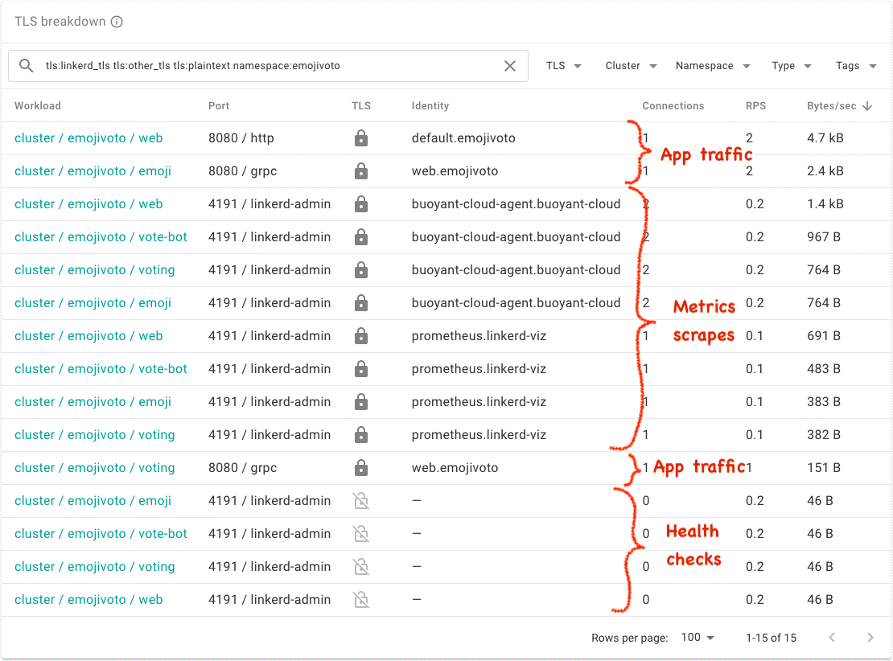Open the Type filter dropdown
The width and height of the screenshot is (893, 661).
point(792,66)
